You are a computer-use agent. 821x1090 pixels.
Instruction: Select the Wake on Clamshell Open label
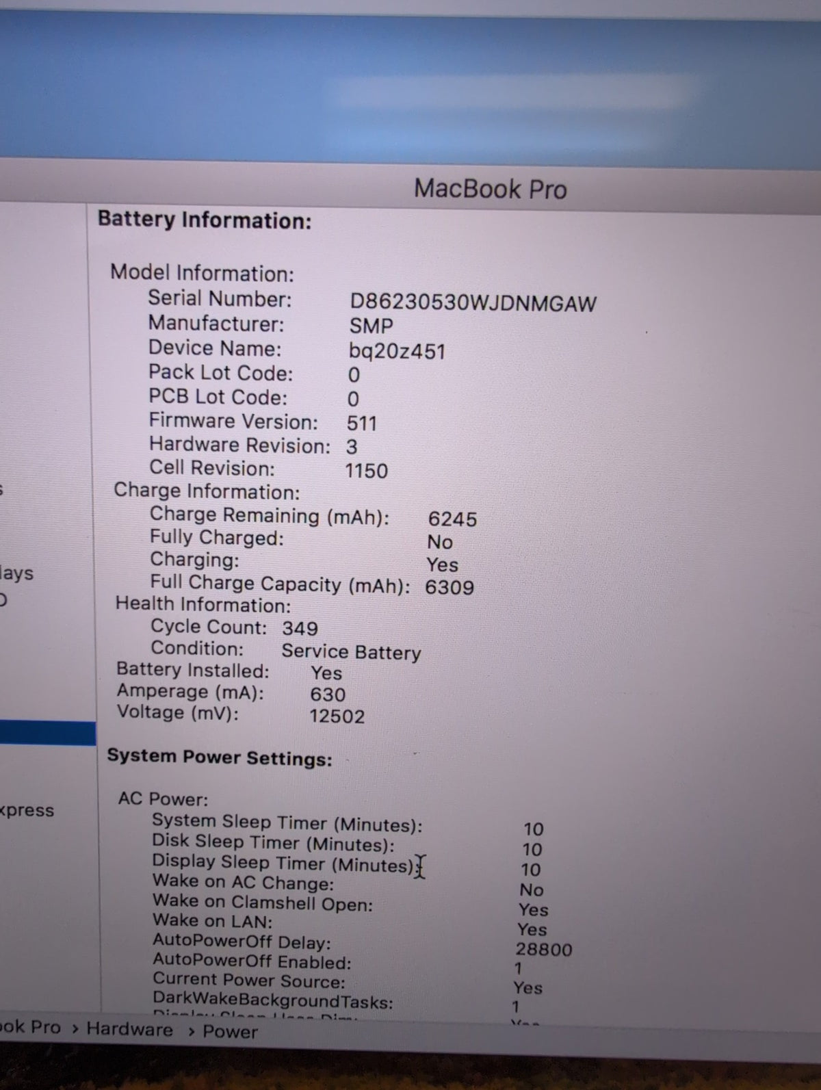(x=263, y=903)
